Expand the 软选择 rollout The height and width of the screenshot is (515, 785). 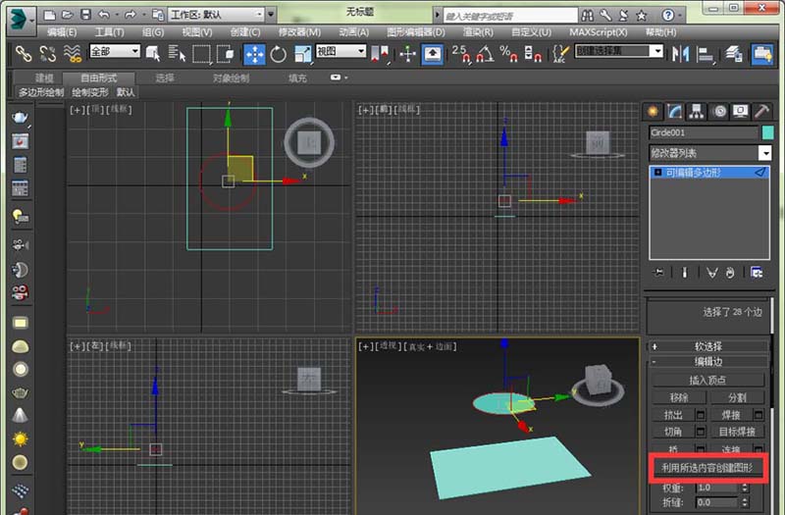tap(707, 346)
